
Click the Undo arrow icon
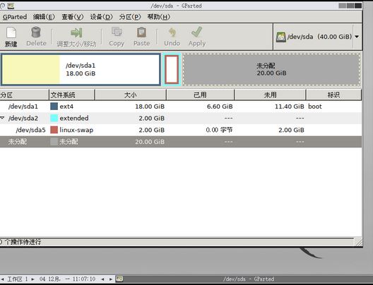(x=172, y=32)
